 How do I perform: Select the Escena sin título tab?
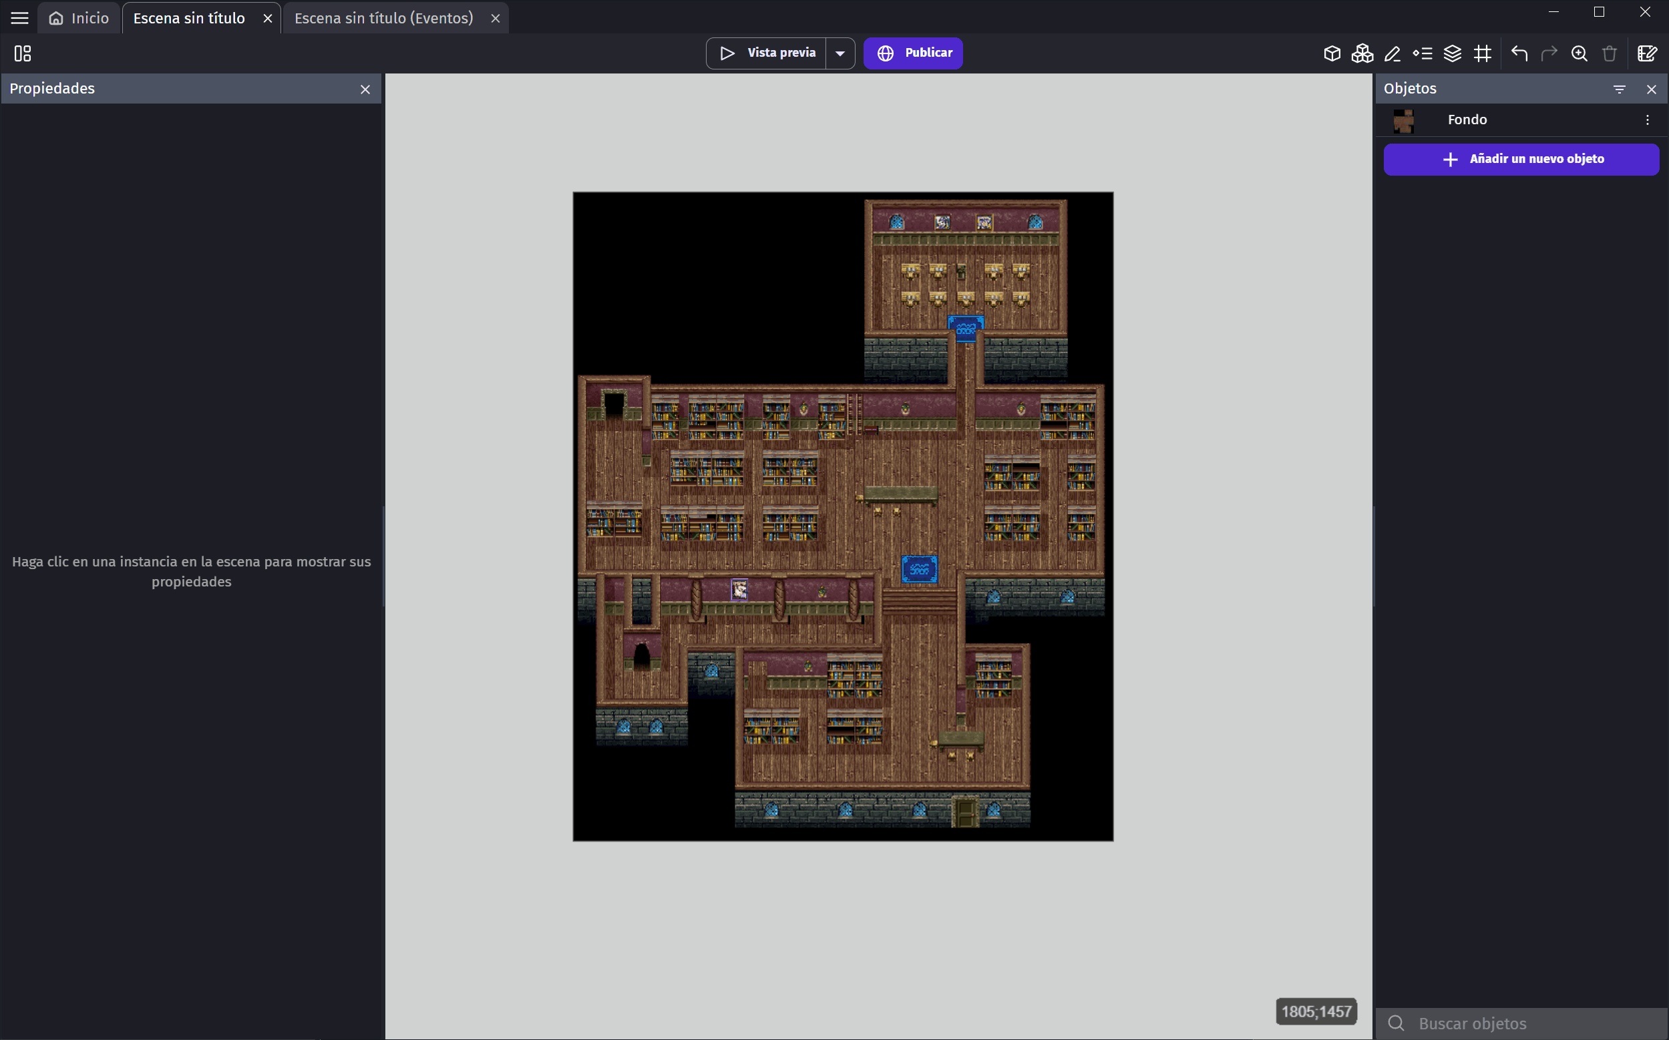click(189, 18)
